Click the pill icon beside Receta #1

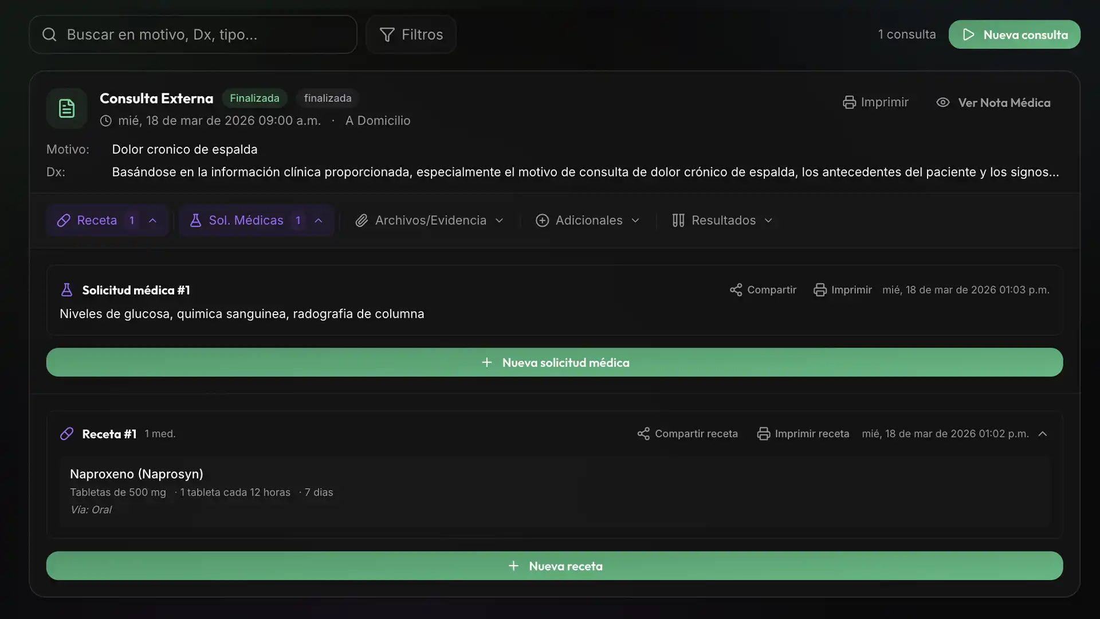(67, 434)
